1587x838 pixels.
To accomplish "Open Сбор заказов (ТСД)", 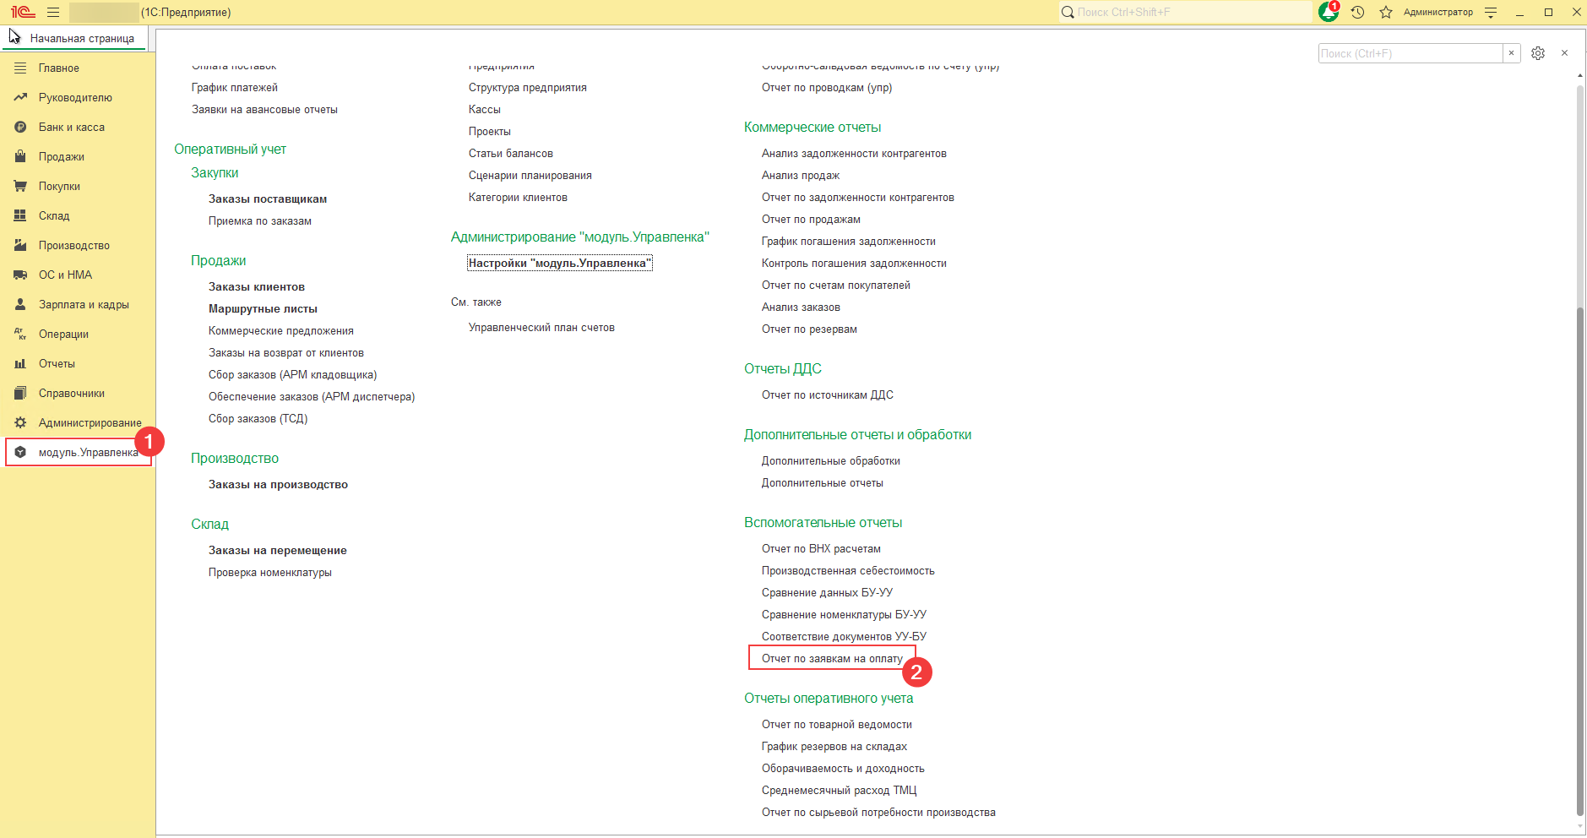I will (x=258, y=419).
